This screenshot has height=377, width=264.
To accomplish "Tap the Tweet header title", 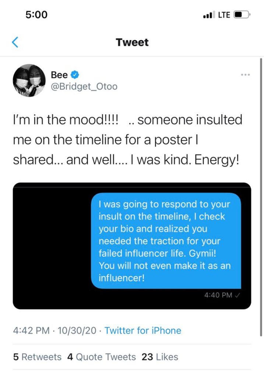I will click(132, 42).
